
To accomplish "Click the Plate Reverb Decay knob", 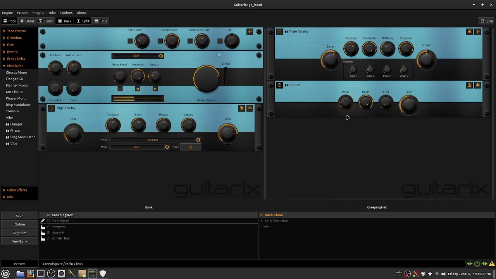I will pos(330,60).
